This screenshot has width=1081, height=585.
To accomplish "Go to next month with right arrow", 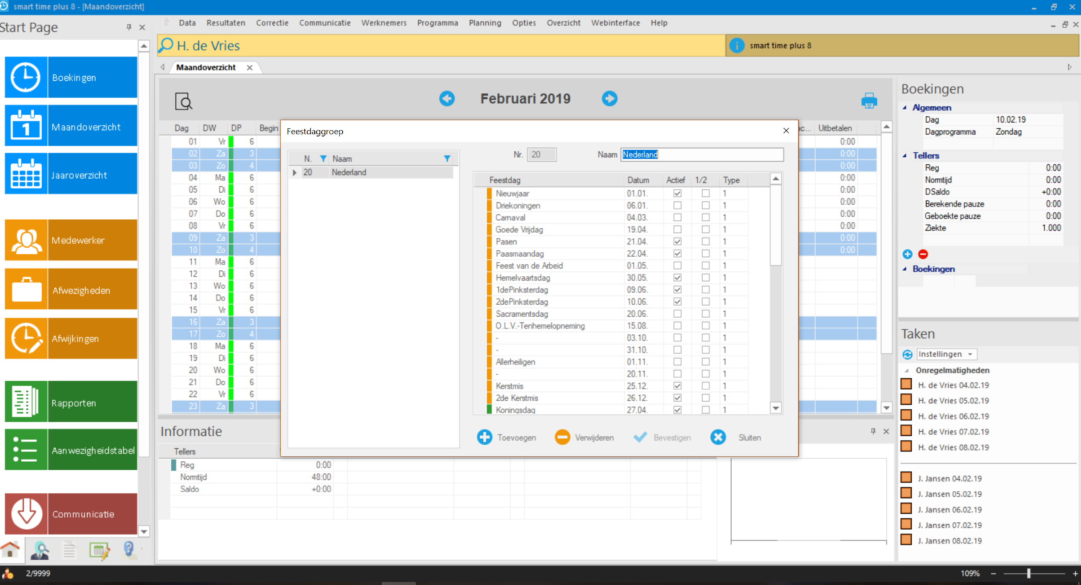I will click(609, 98).
